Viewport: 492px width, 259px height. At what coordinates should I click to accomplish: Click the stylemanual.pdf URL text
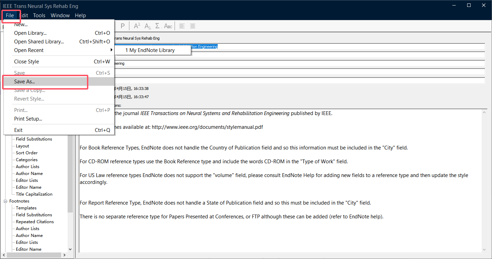(207, 127)
